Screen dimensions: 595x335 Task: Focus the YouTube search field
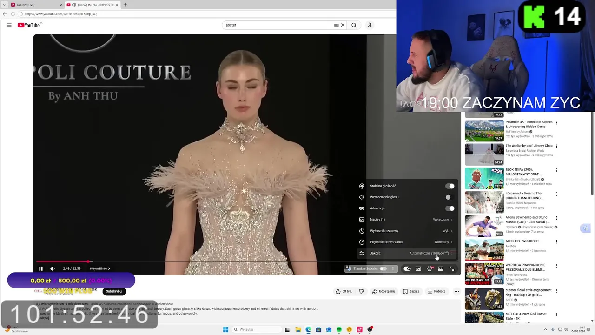tap(279, 25)
